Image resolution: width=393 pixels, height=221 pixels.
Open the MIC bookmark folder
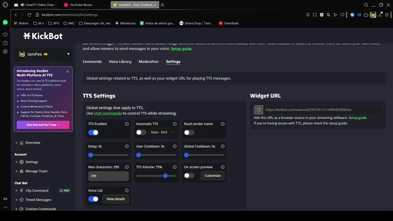tap(69, 23)
